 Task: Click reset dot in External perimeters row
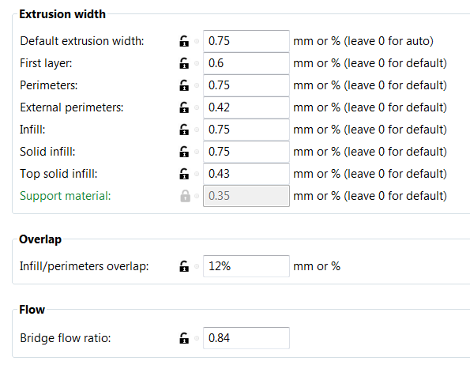pyautogui.click(x=197, y=107)
